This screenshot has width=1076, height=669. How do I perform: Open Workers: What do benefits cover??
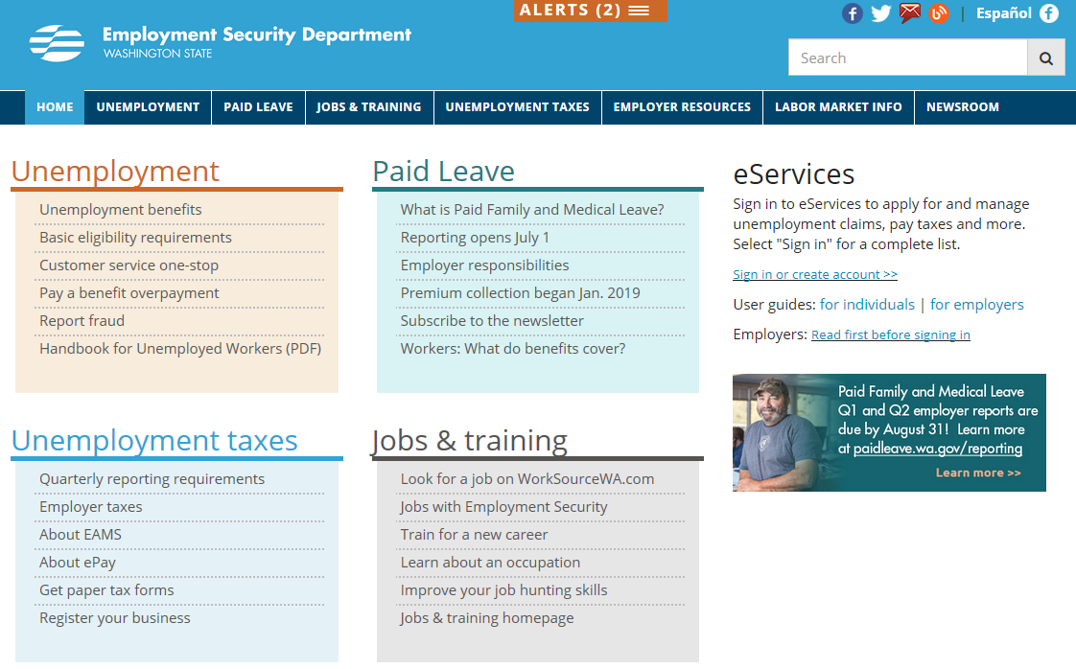[513, 349]
